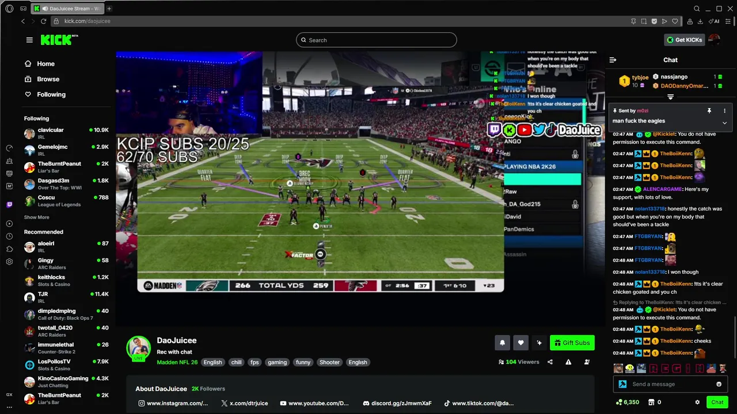Open the x.com/dtrjuice link
The image size is (737, 414).
[x=245, y=403]
